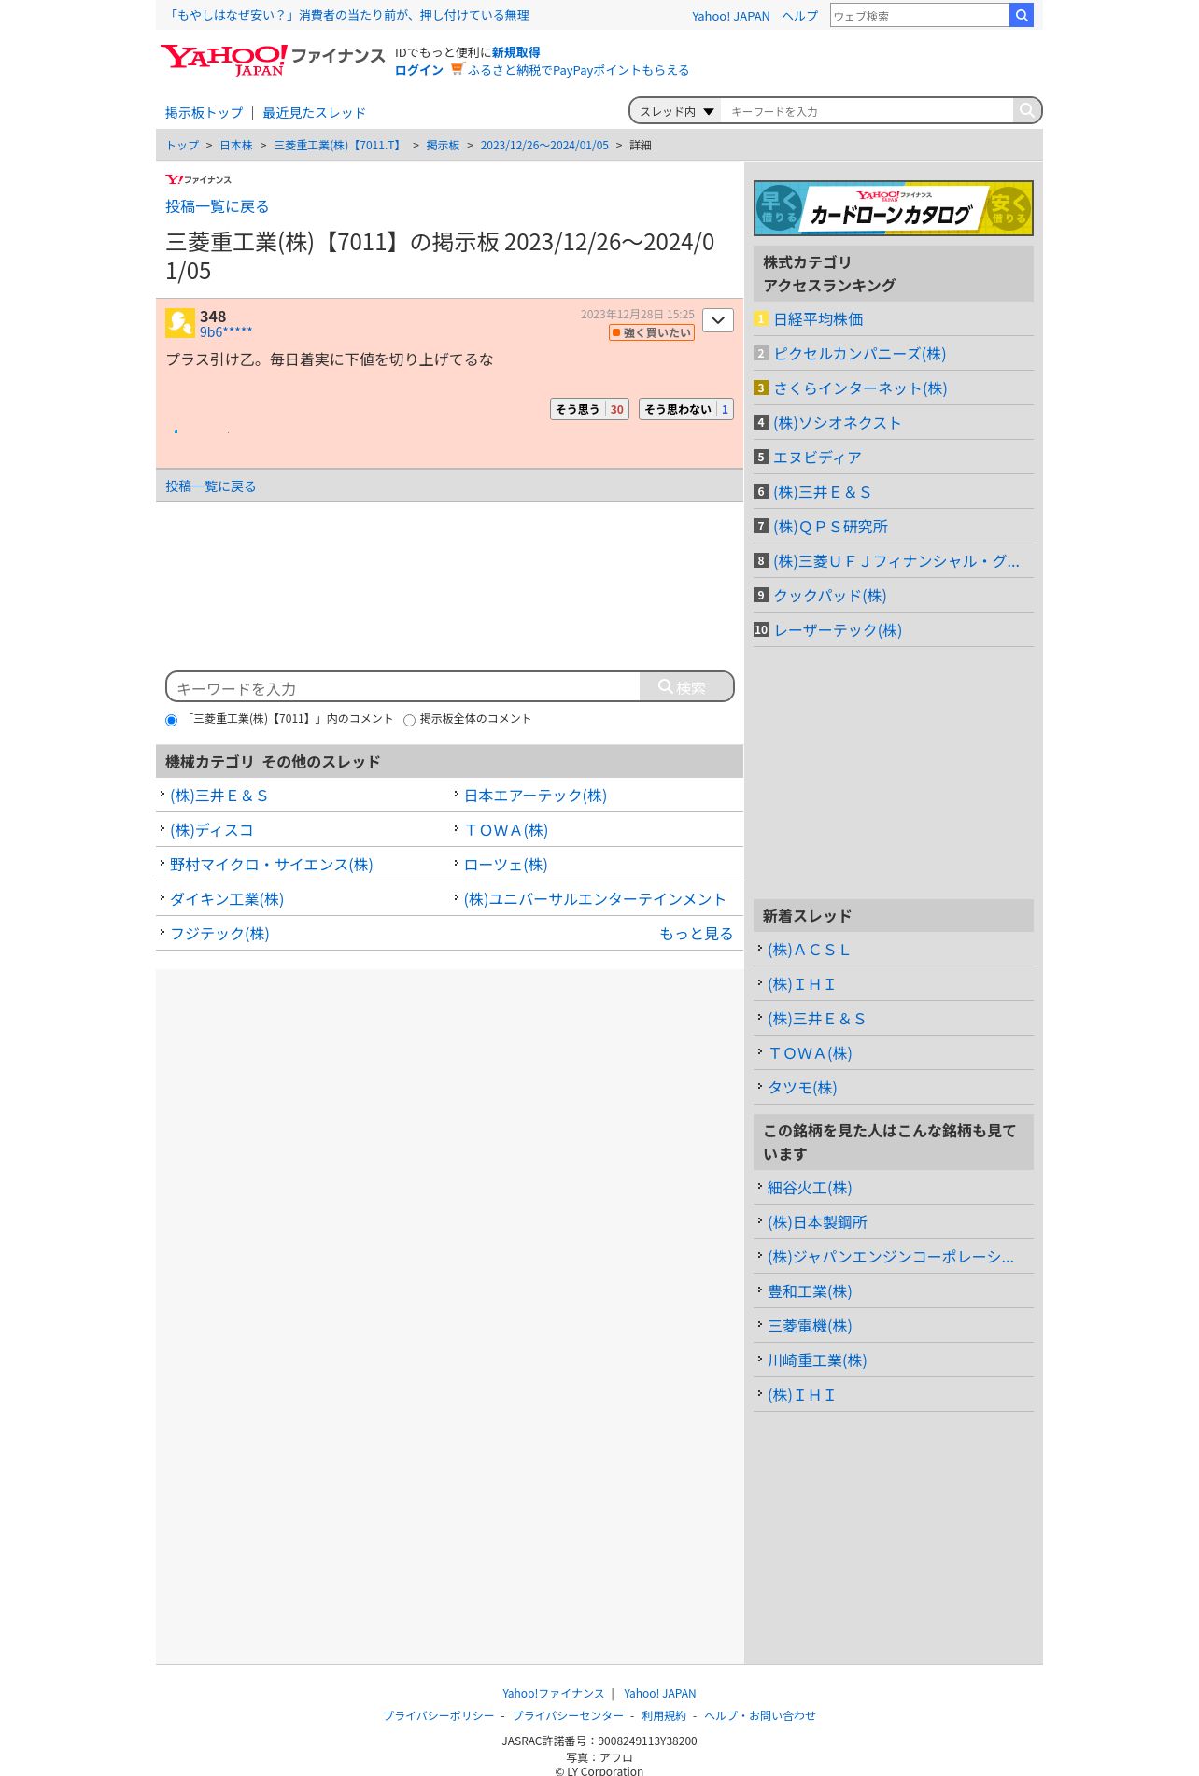The image size is (1199, 1776).
Task: Open ダイキン工業(株) thread link
Action: pos(227,899)
